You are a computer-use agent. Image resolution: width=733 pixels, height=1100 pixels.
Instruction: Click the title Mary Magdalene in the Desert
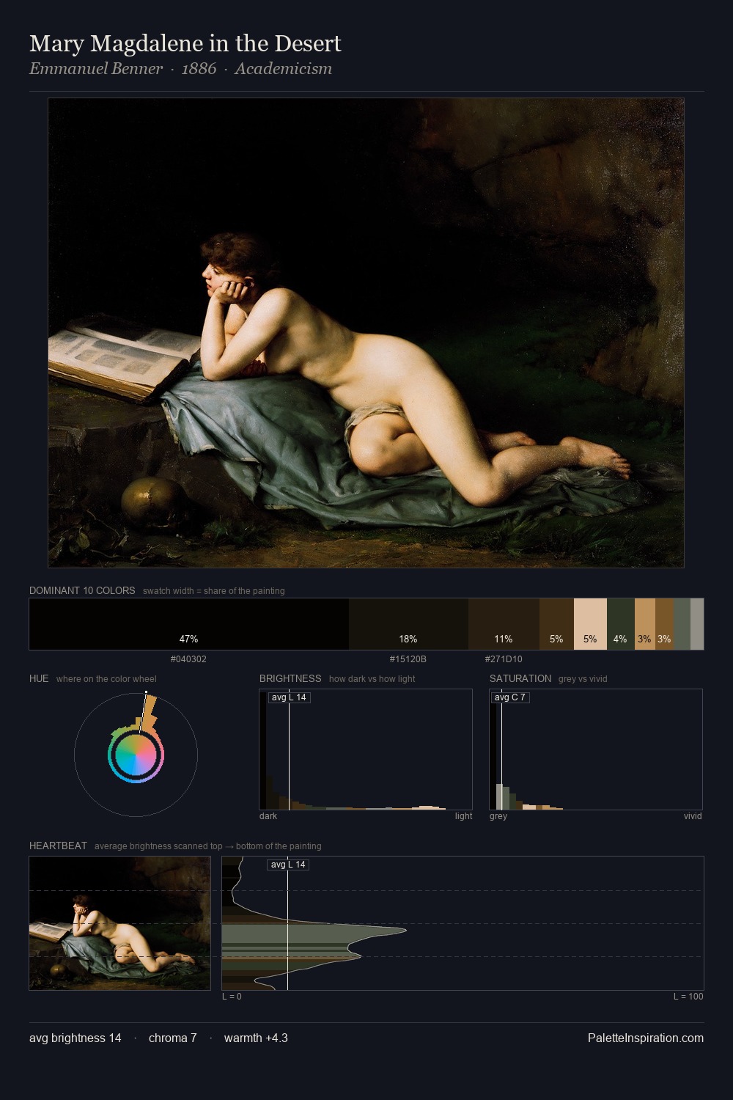[x=185, y=44]
